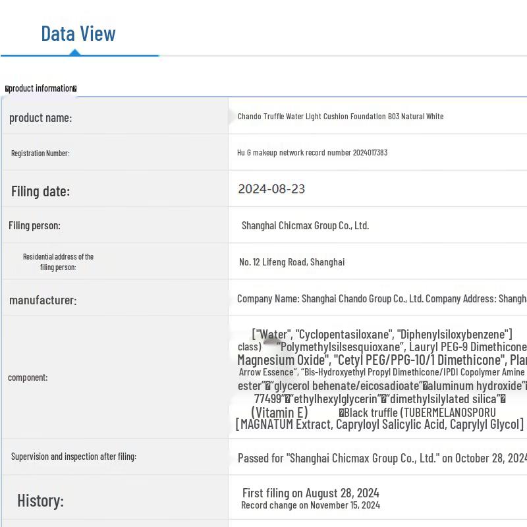Click First filing on August 28, 2024 entry
Viewport: 527px width, 527px height.
(x=310, y=493)
